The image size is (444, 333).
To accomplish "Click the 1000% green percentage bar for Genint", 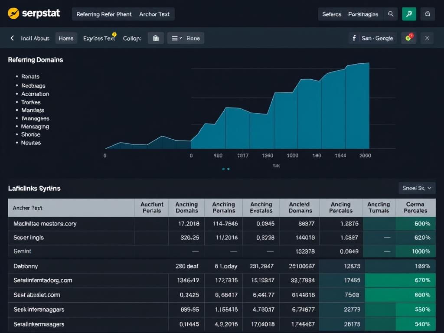I will [415, 251].
